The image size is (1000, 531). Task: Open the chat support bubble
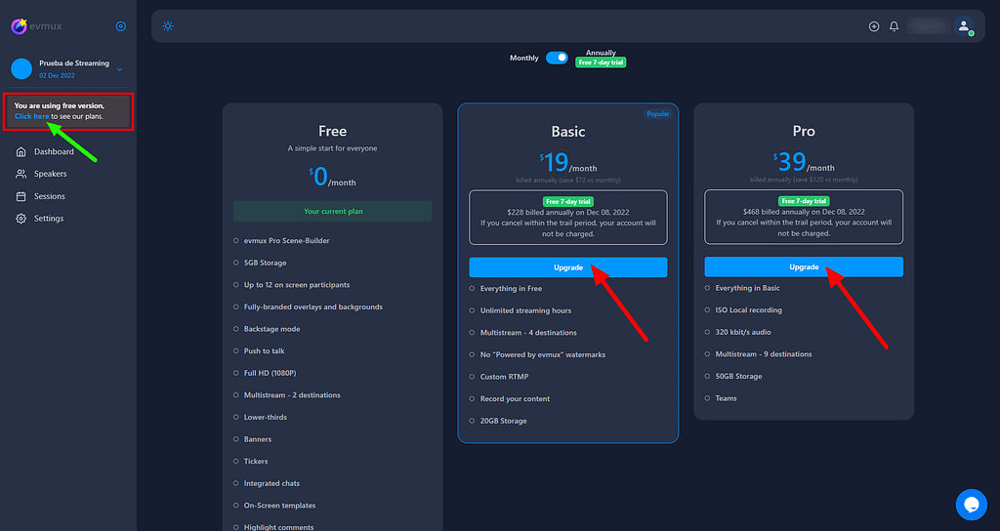972,505
